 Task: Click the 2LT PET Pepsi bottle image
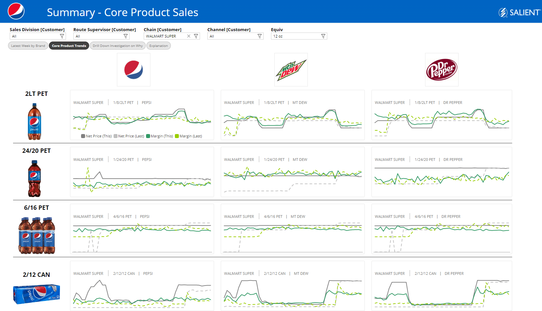coord(34,121)
